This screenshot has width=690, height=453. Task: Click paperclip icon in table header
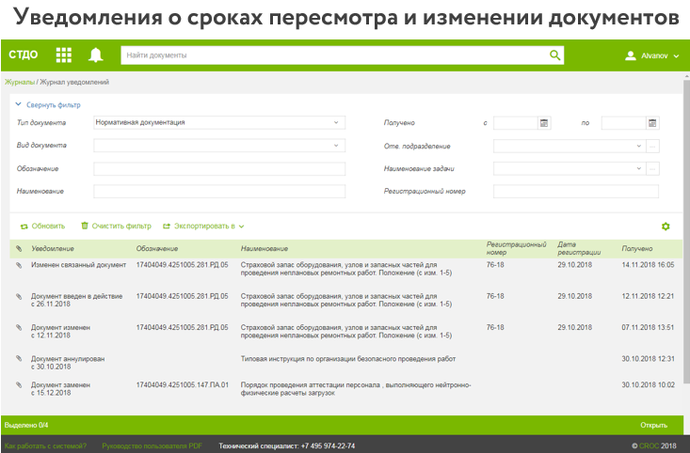[19, 249]
